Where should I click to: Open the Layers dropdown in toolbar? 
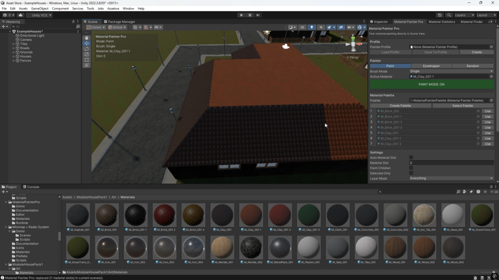tap(464, 15)
